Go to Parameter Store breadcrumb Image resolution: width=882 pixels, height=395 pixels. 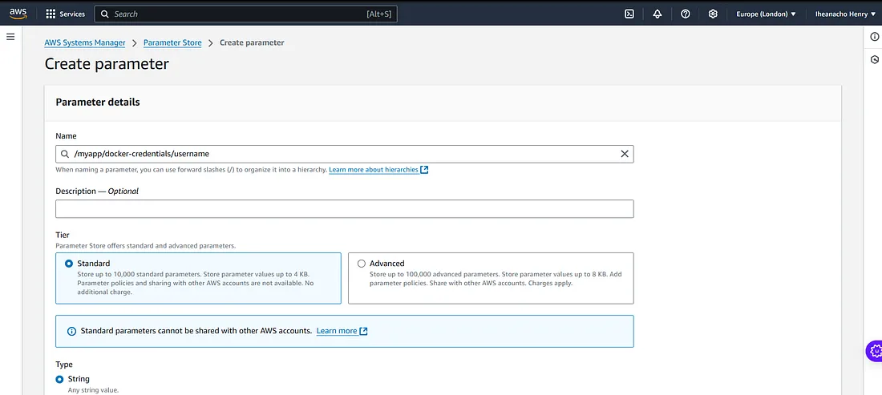[172, 42]
